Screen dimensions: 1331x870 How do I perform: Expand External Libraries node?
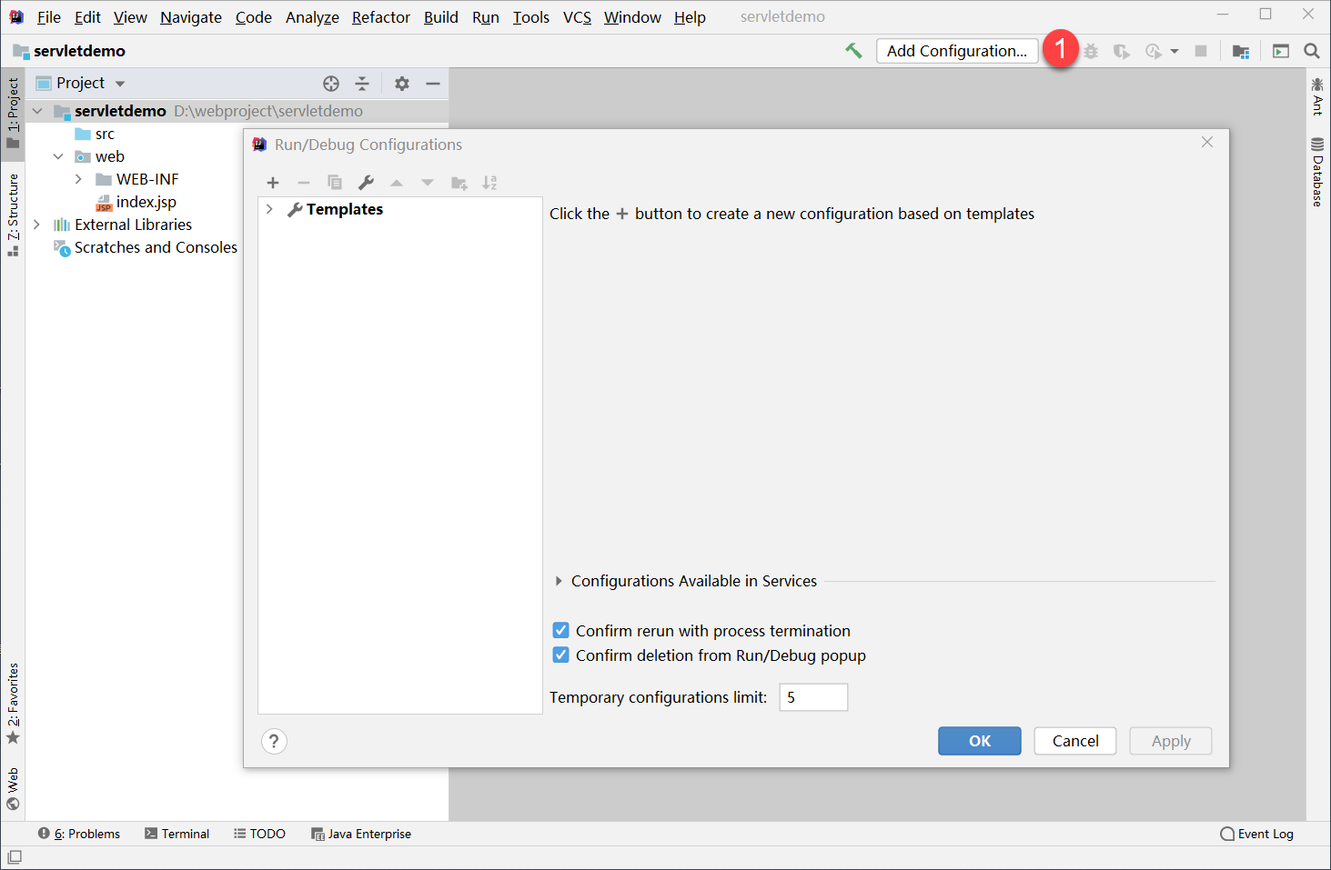(x=36, y=225)
